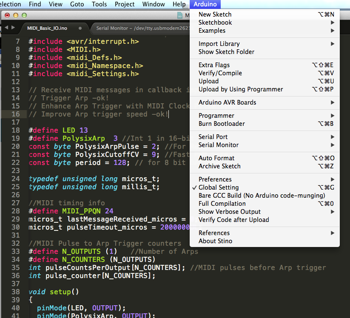The height and width of the screenshot is (318, 350).
Task: Open the Project menu
Action: click(125, 4)
